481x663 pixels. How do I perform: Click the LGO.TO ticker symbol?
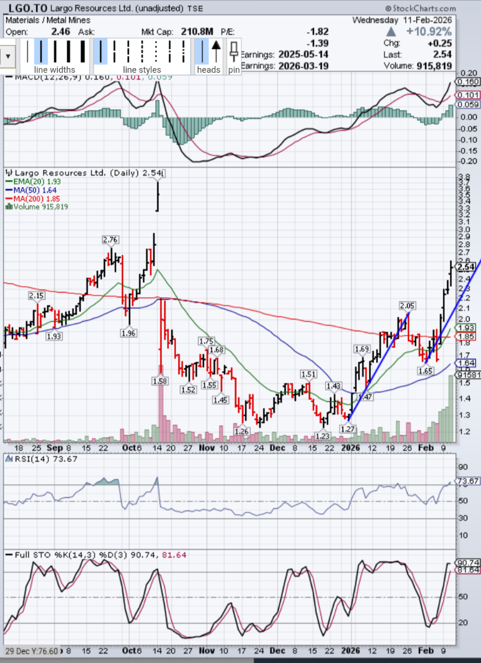pyautogui.click(x=25, y=8)
